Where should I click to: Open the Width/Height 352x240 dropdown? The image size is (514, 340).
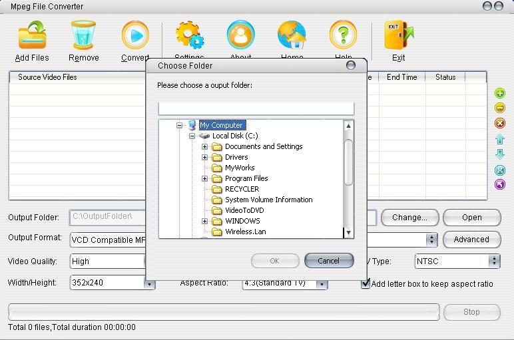[149, 283]
